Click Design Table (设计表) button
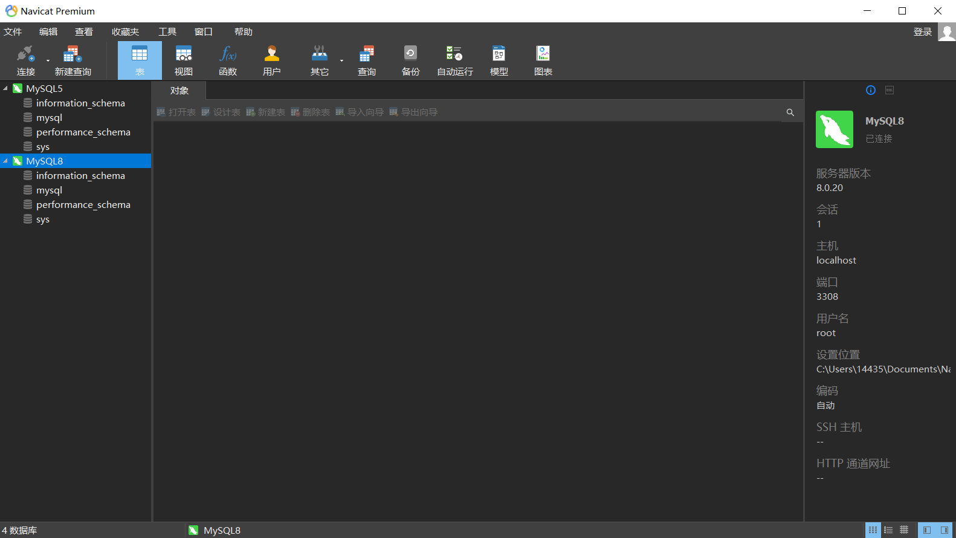The image size is (956, 538). tap(221, 112)
